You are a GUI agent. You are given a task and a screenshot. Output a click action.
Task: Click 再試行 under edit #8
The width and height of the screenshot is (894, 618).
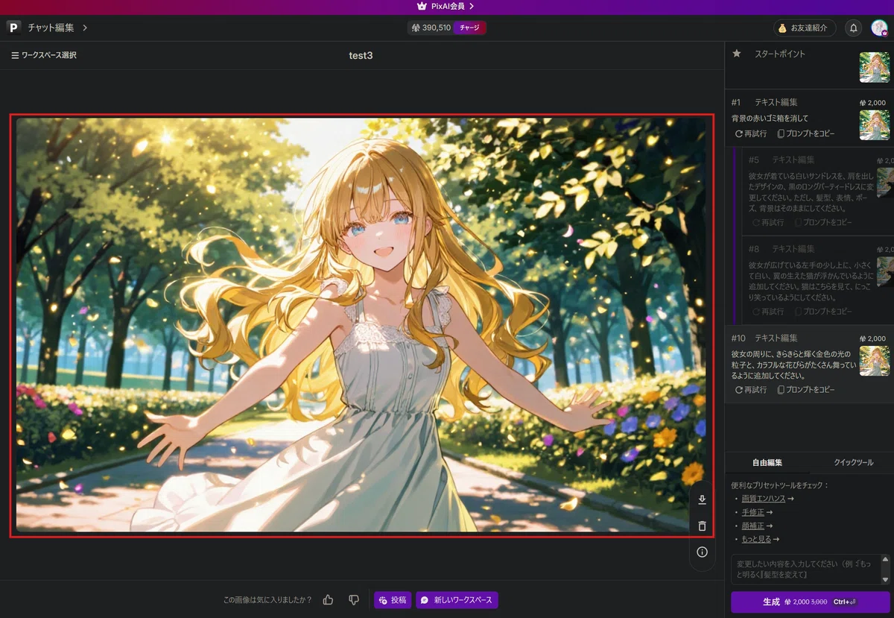(768, 312)
